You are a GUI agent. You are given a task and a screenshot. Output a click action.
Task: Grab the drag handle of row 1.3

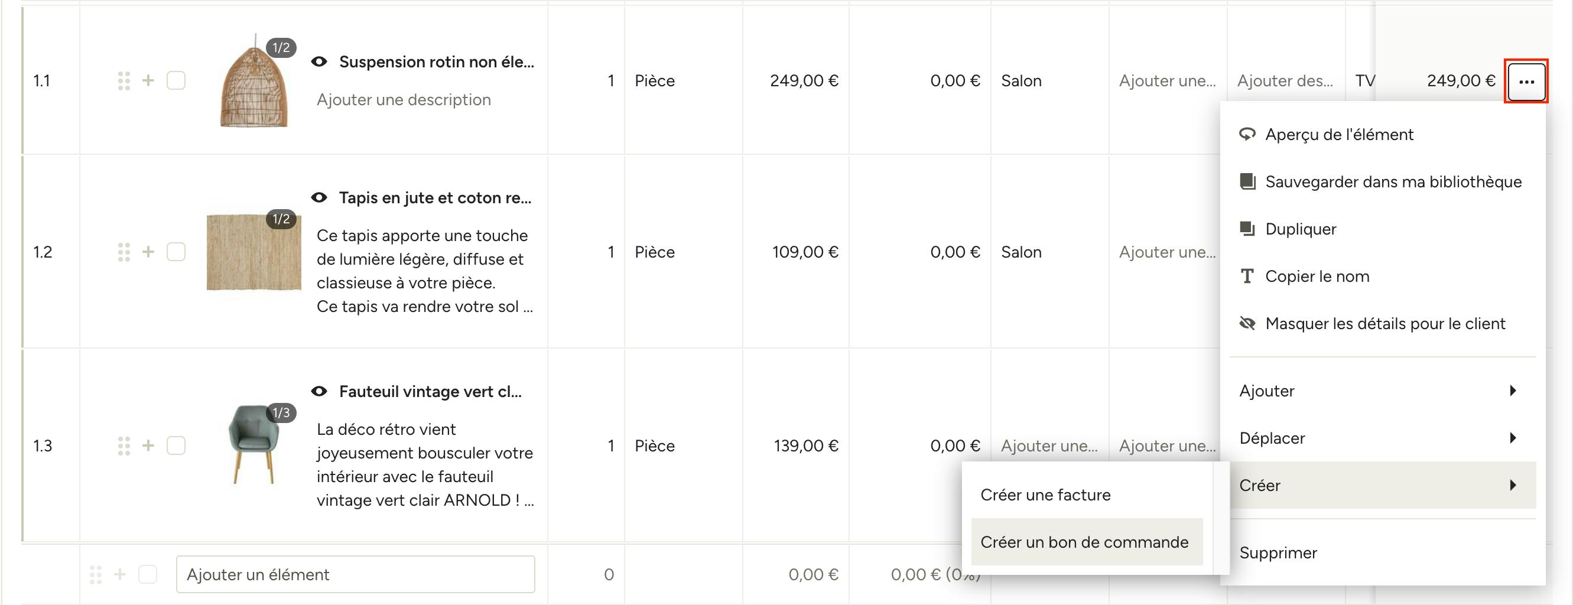pos(124,445)
